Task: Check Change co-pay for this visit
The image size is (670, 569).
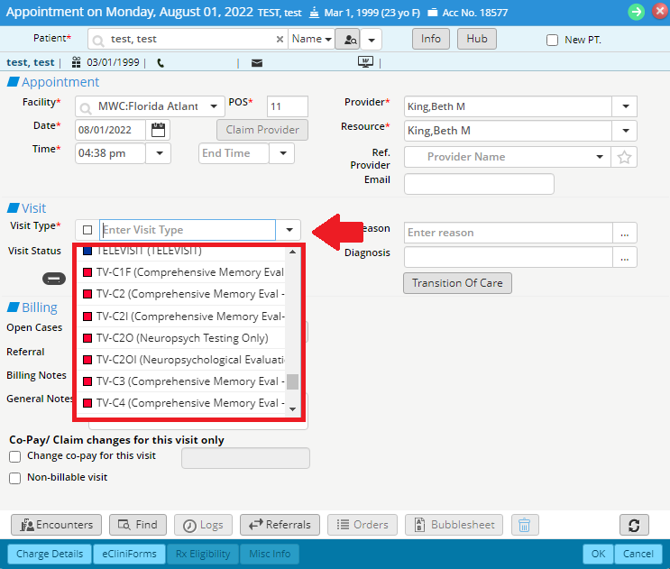Action: click(x=15, y=456)
